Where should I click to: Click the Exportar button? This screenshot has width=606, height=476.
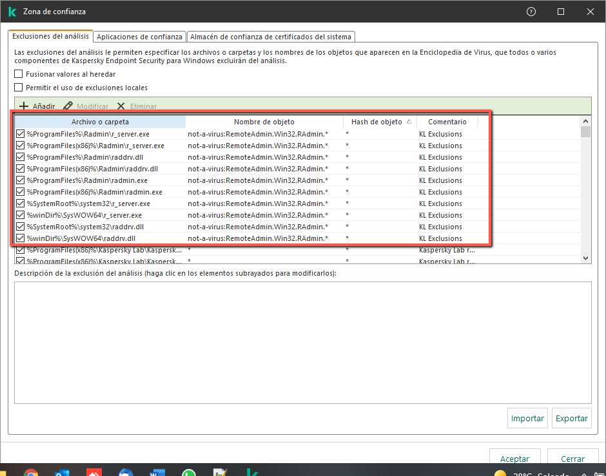tap(572, 418)
